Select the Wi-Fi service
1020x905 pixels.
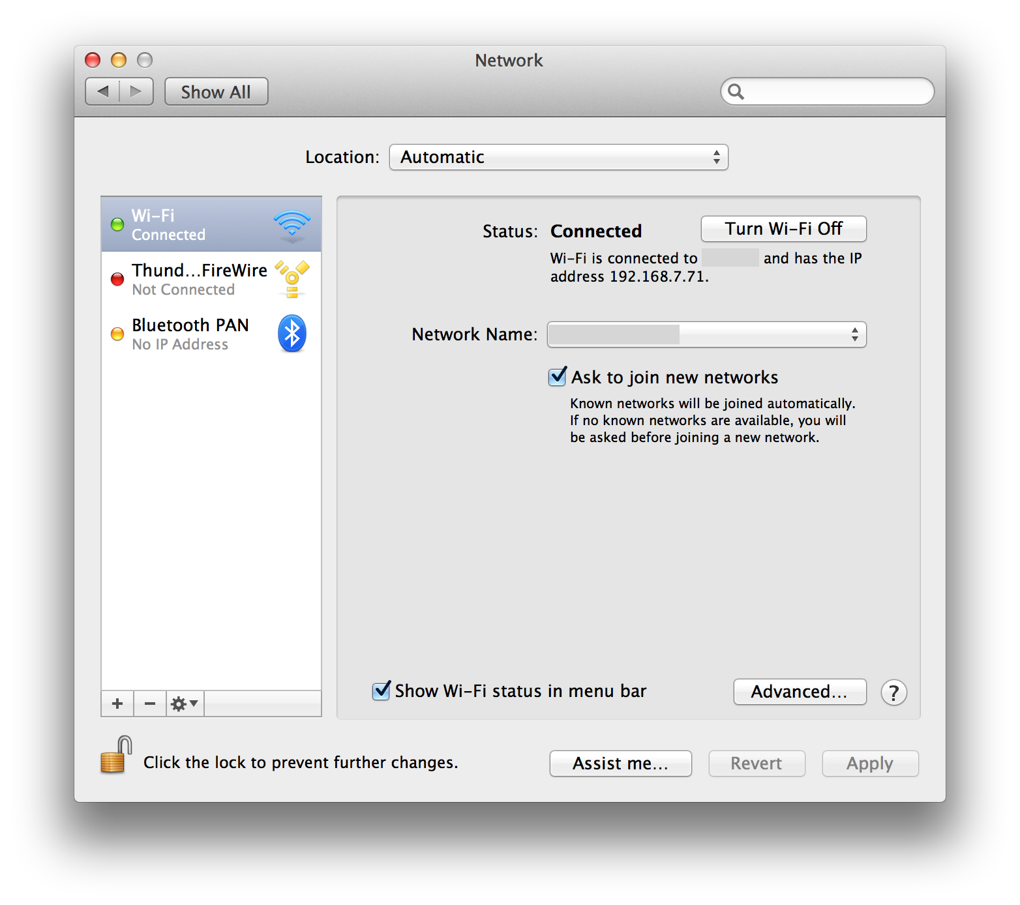(x=211, y=224)
